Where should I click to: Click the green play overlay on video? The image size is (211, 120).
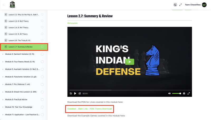coord(130,62)
